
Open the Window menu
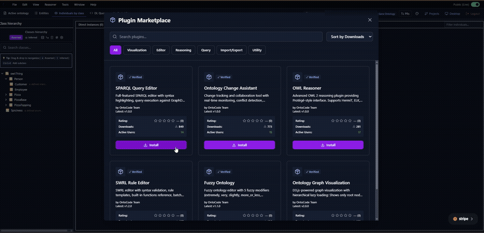click(x=80, y=5)
